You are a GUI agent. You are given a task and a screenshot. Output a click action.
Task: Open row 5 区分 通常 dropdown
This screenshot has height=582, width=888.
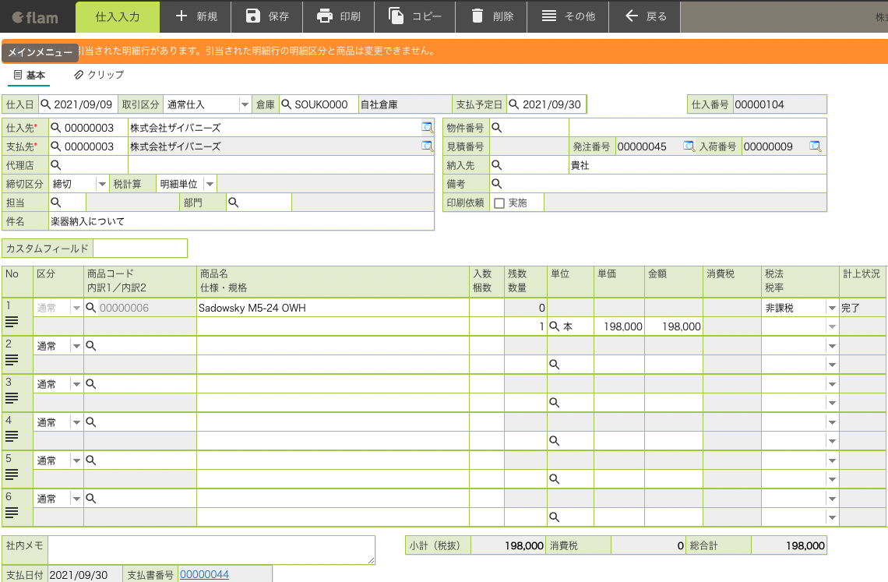tap(76, 460)
